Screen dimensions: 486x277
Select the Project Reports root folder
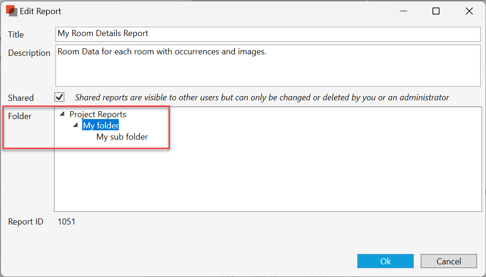(98, 114)
